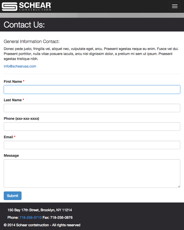The height and width of the screenshot is (230, 184).
Task: Open the info@schearusa.com email link
Action: pyautogui.click(x=20, y=66)
